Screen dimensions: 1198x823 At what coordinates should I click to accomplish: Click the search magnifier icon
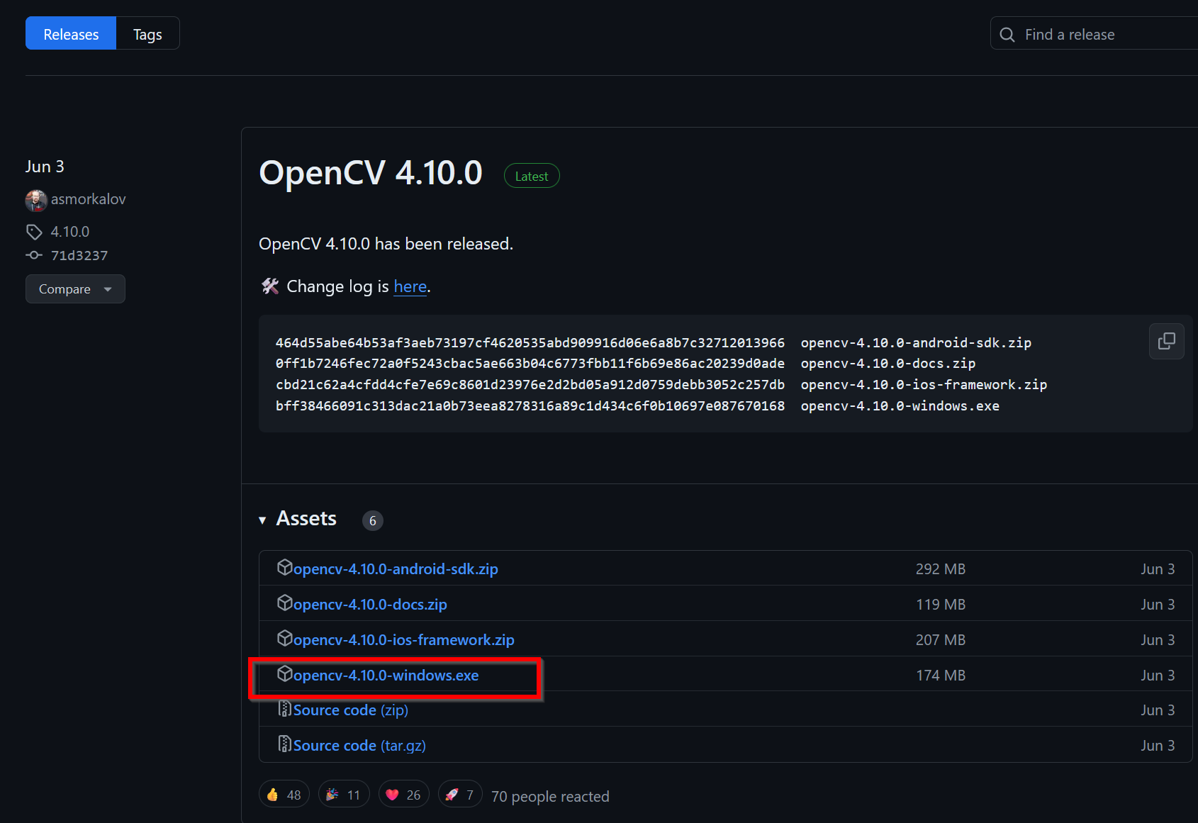click(1007, 35)
